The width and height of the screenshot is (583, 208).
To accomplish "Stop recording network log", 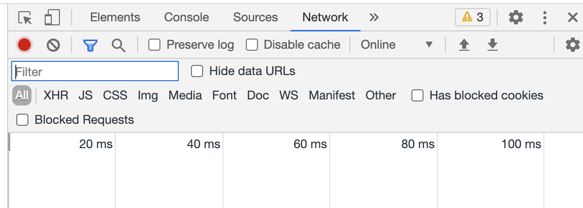I will click(x=24, y=45).
